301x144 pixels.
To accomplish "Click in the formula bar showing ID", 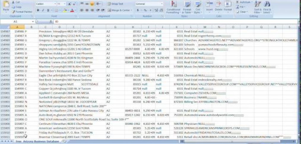I will click(176, 22).
